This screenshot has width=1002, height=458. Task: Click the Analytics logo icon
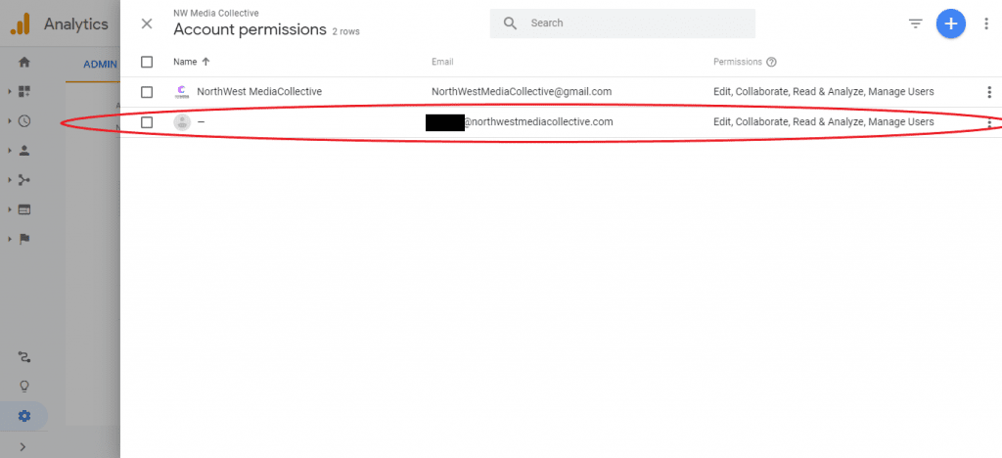(x=20, y=23)
